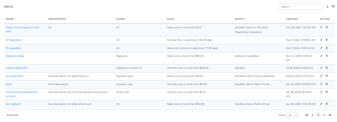This screenshot has height=122, width=337.
Task: Edit the test-daily-filter alert
Action: [x=321, y=76]
